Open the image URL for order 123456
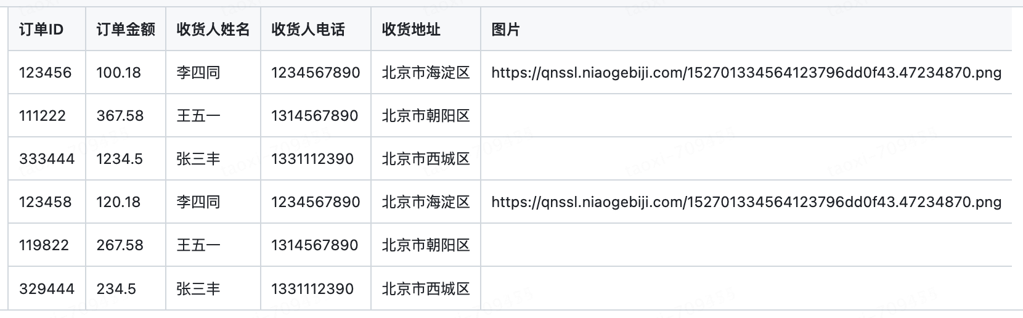This screenshot has height=318, width=1023. tap(746, 73)
